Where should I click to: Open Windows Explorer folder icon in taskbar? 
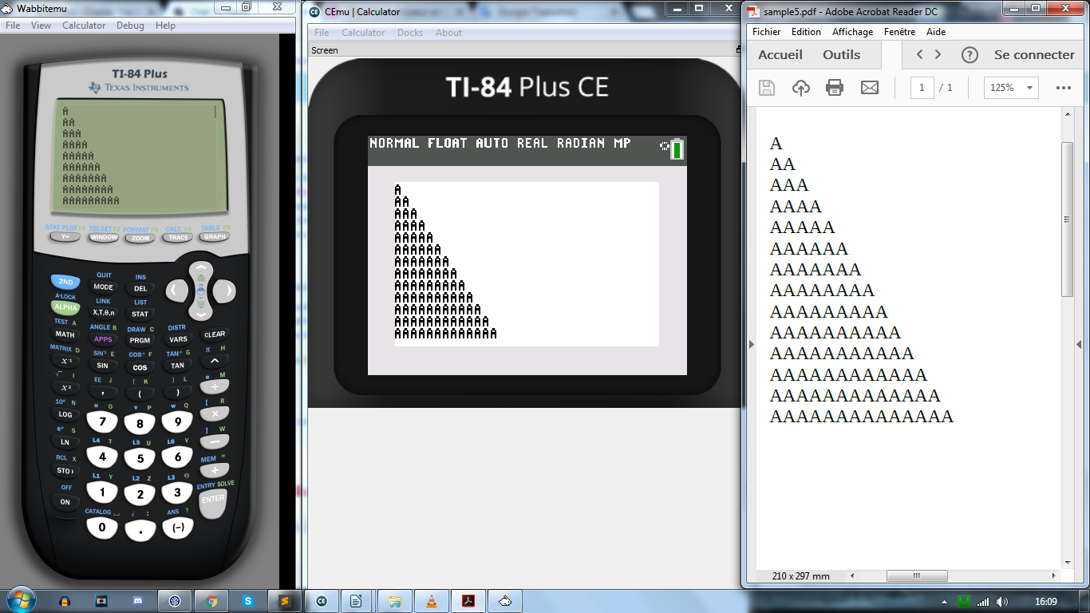click(395, 601)
